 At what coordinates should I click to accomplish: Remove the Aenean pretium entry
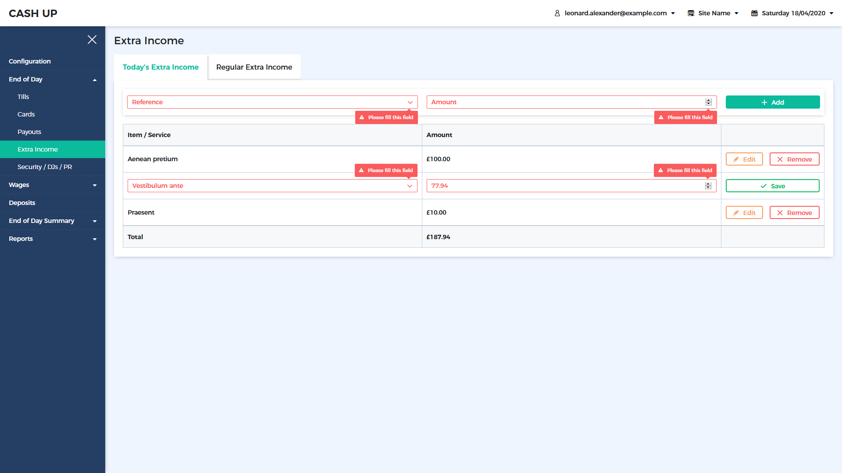tap(794, 159)
